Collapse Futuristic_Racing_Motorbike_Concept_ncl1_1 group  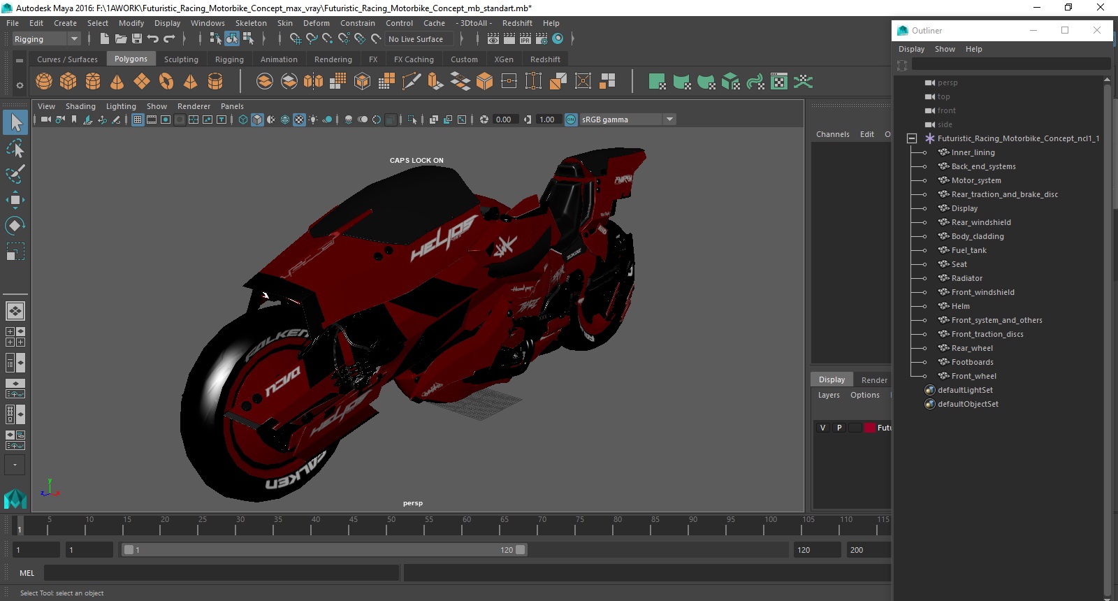pos(912,138)
